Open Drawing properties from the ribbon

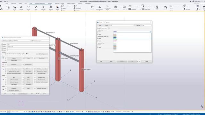point(99,7)
